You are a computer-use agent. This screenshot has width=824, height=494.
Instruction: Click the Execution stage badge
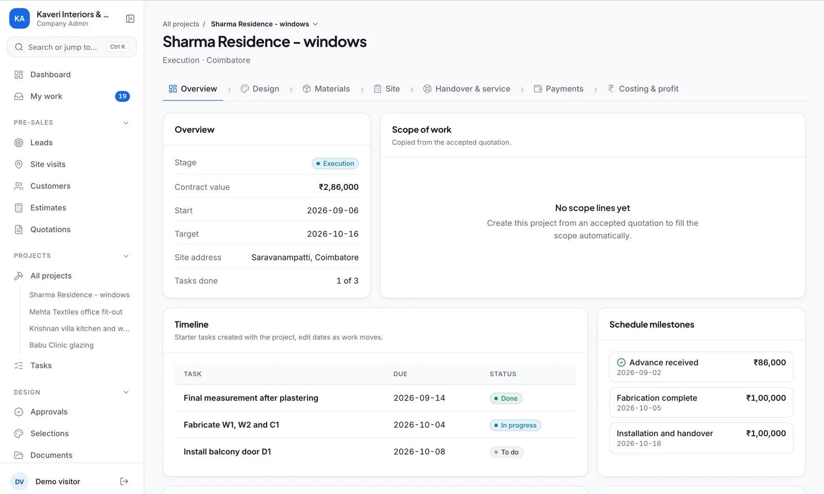pos(335,164)
